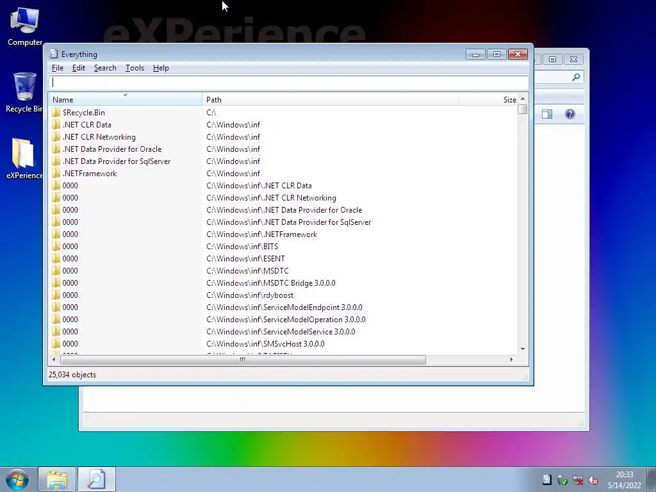Click the Everything search input field
The width and height of the screenshot is (656, 492).
point(288,83)
